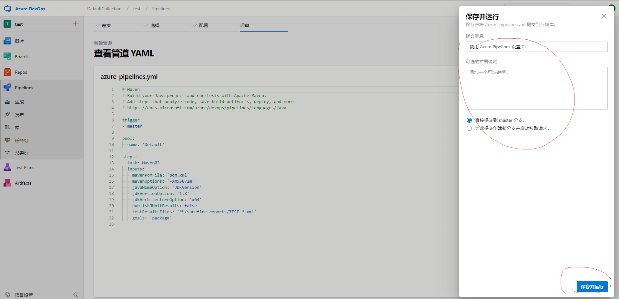Open the 概述 overview icon
Screen dimensions: 619x299
(7, 41)
